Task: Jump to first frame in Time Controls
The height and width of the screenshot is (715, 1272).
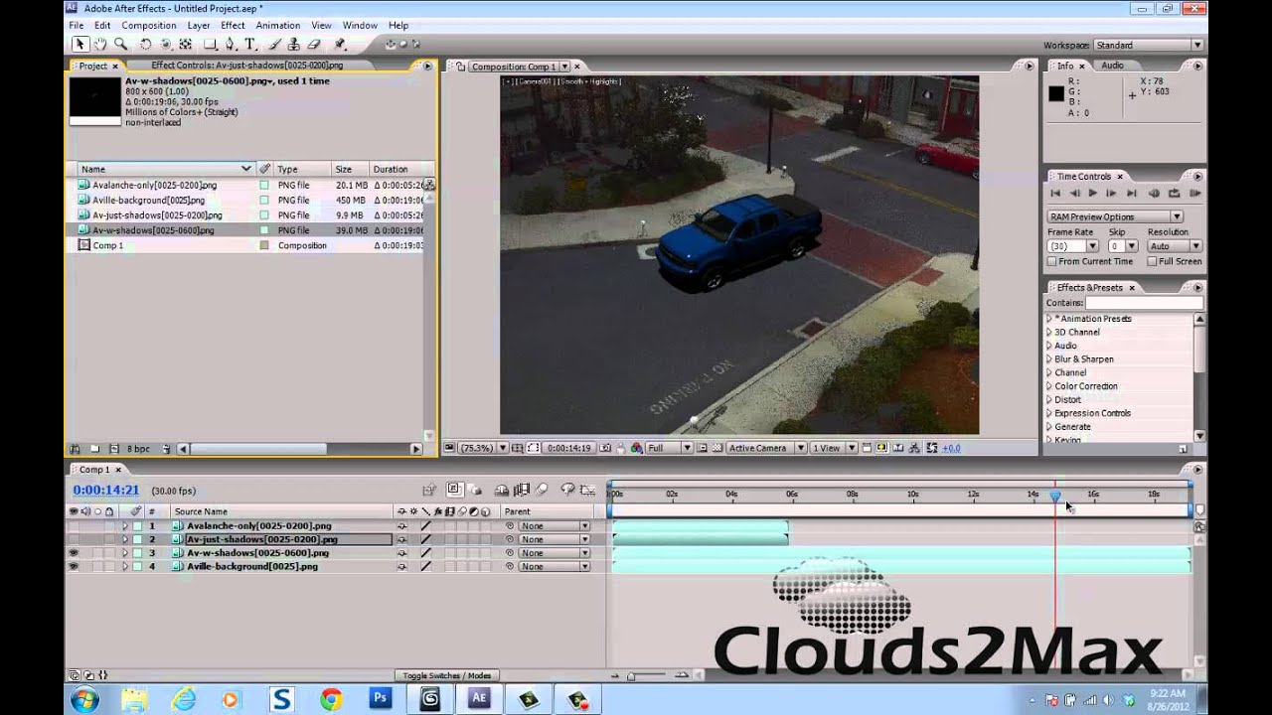Action: 1055,193
